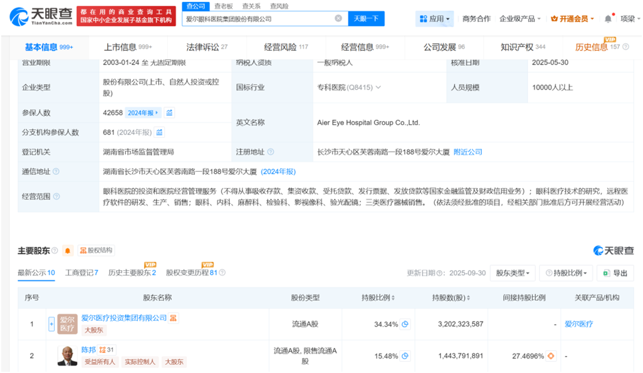Open the 持股比例 filter dropdown

click(568, 273)
